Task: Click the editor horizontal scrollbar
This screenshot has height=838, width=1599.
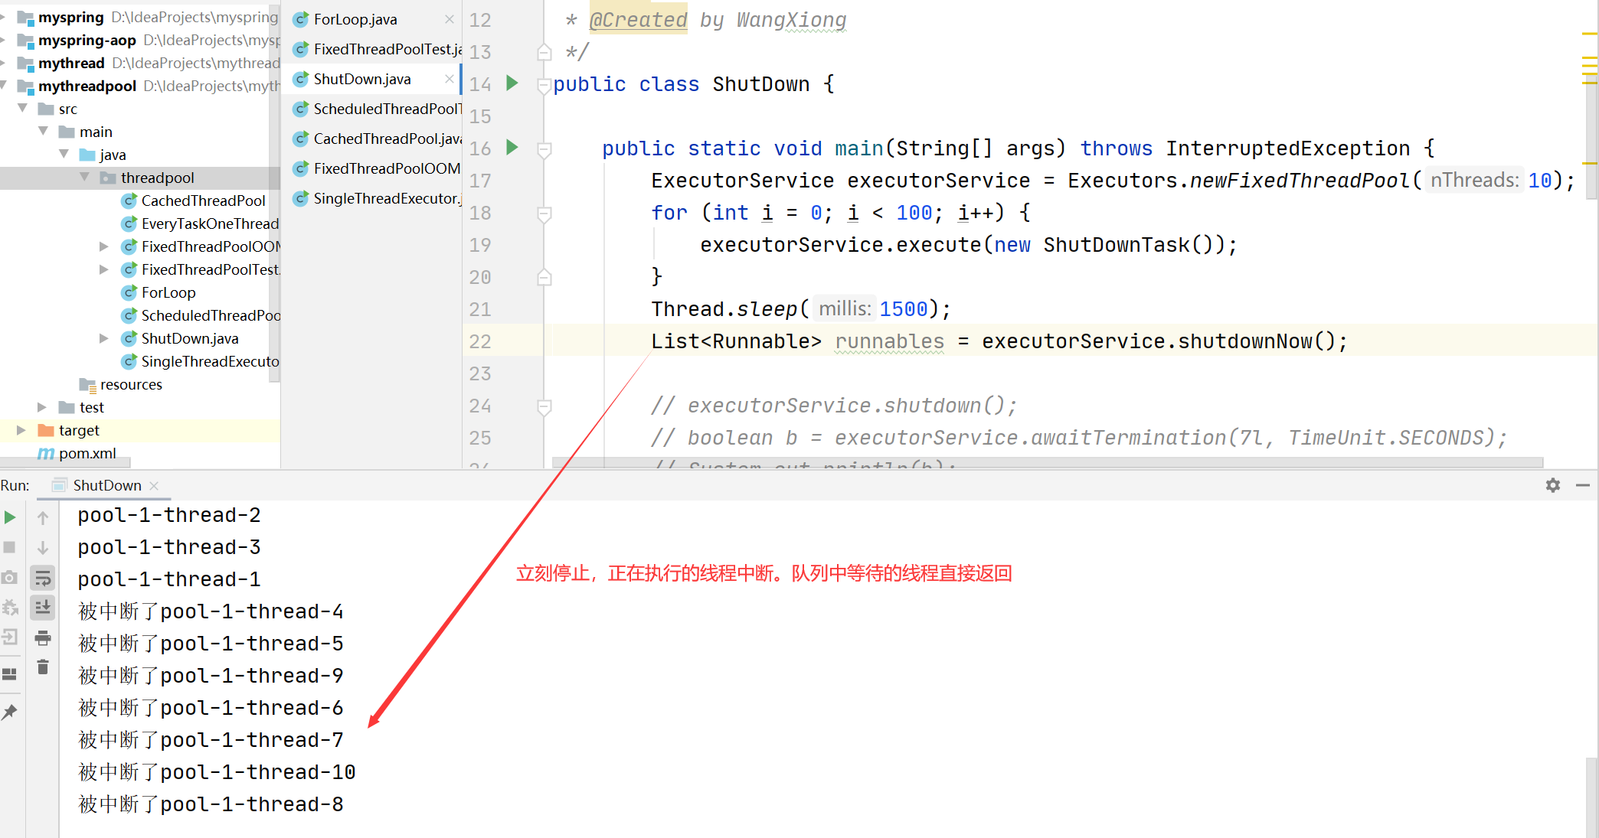Action: [1046, 463]
